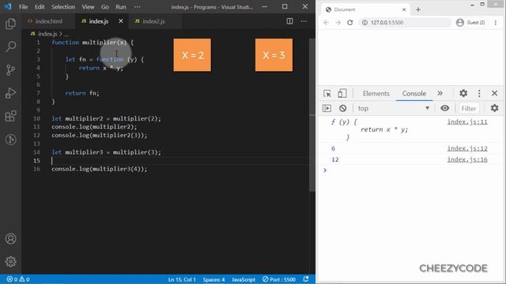
Task: Reload the browser page
Action: point(349,23)
